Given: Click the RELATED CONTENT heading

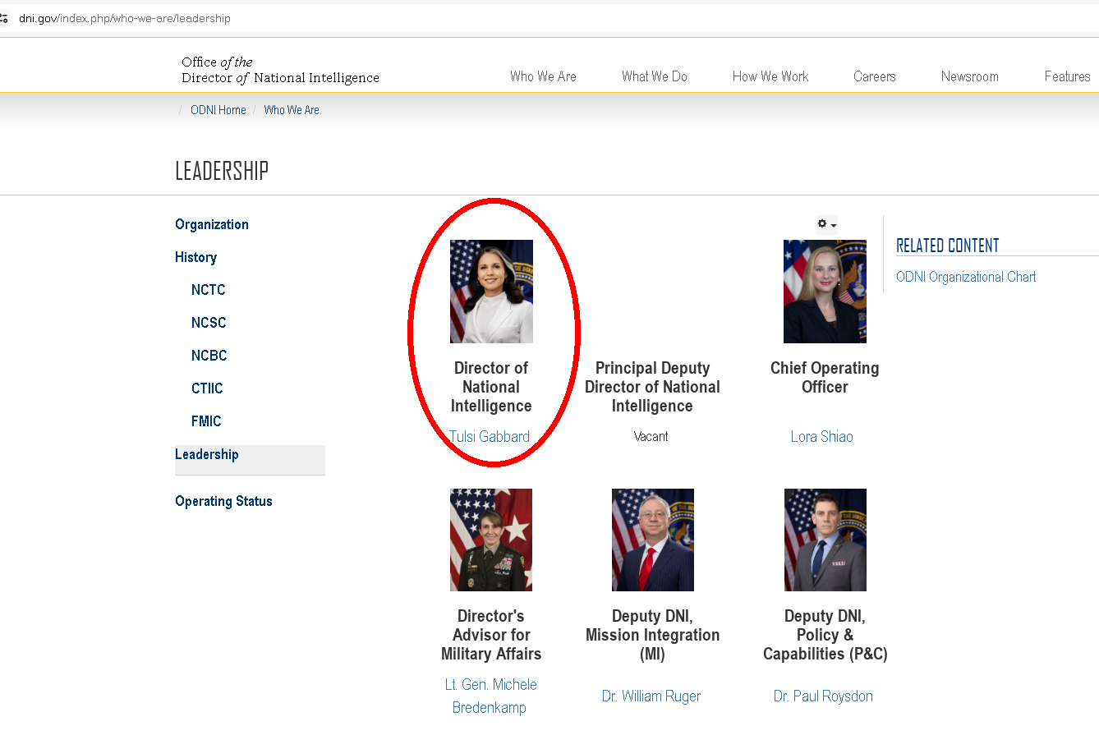Looking at the screenshot, I should [x=948, y=246].
